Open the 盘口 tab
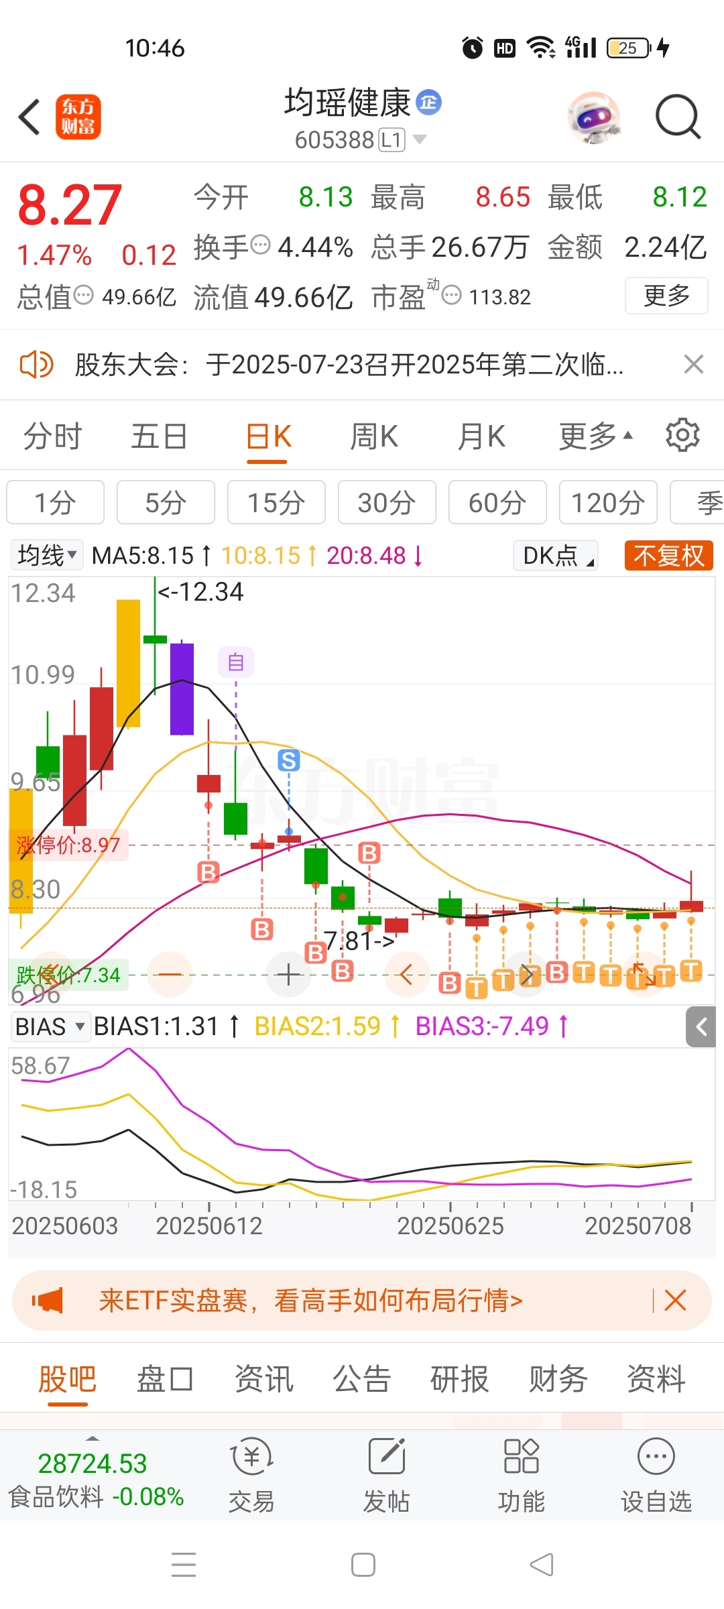The width and height of the screenshot is (724, 1609). click(166, 1380)
